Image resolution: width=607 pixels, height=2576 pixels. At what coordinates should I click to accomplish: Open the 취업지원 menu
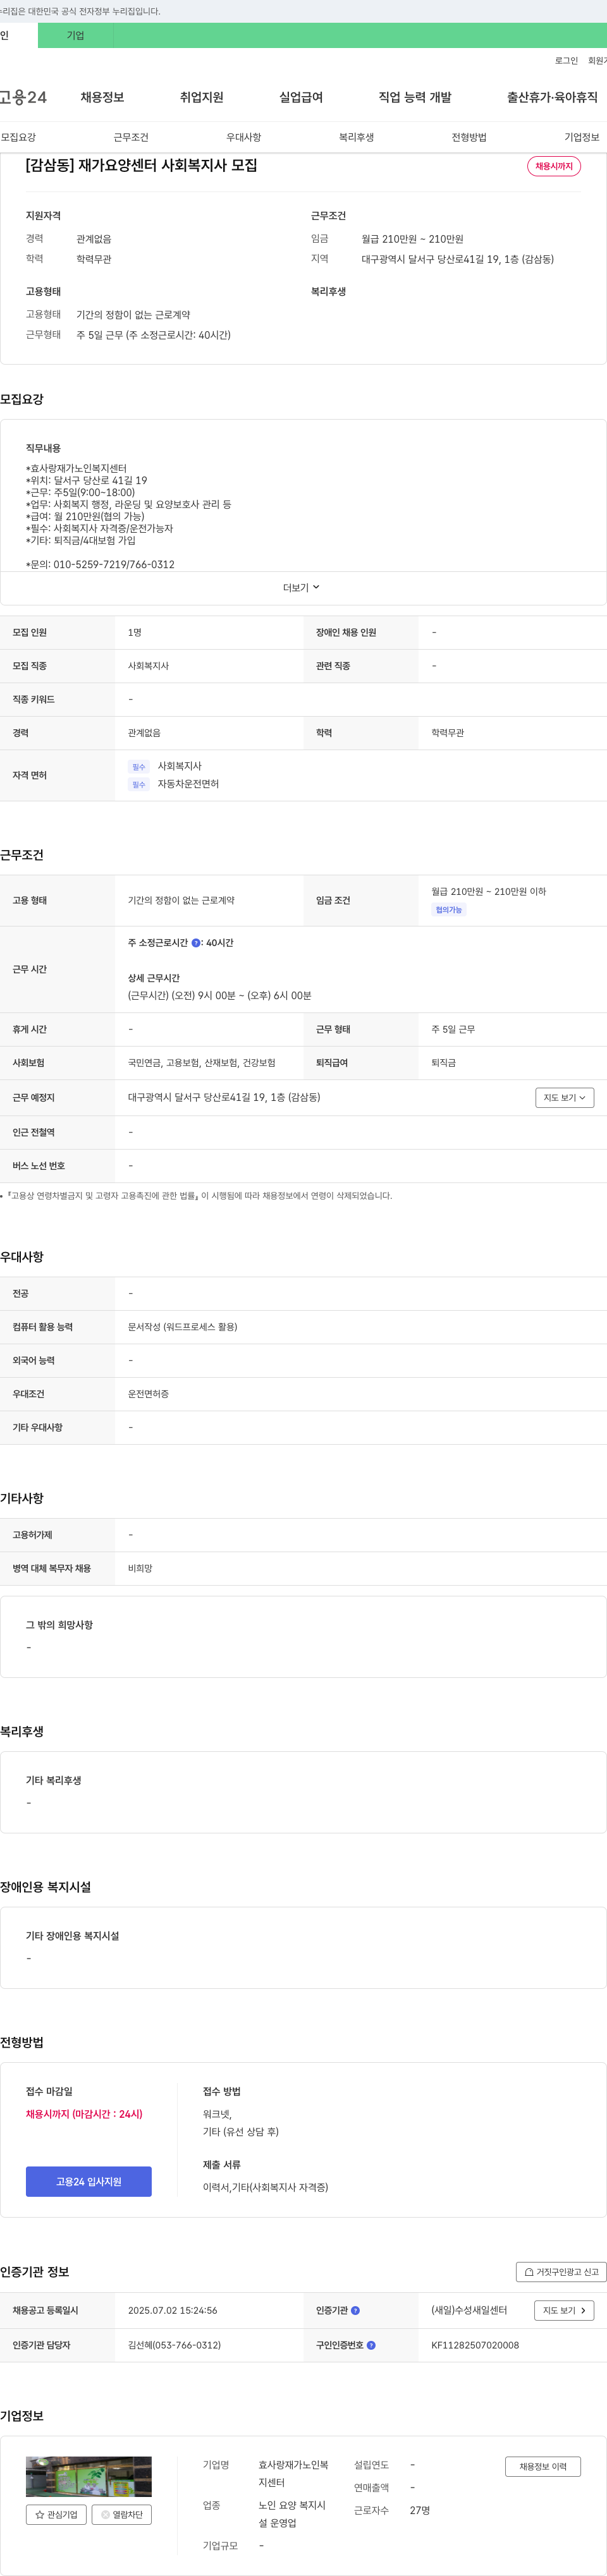(x=201, y=97)
